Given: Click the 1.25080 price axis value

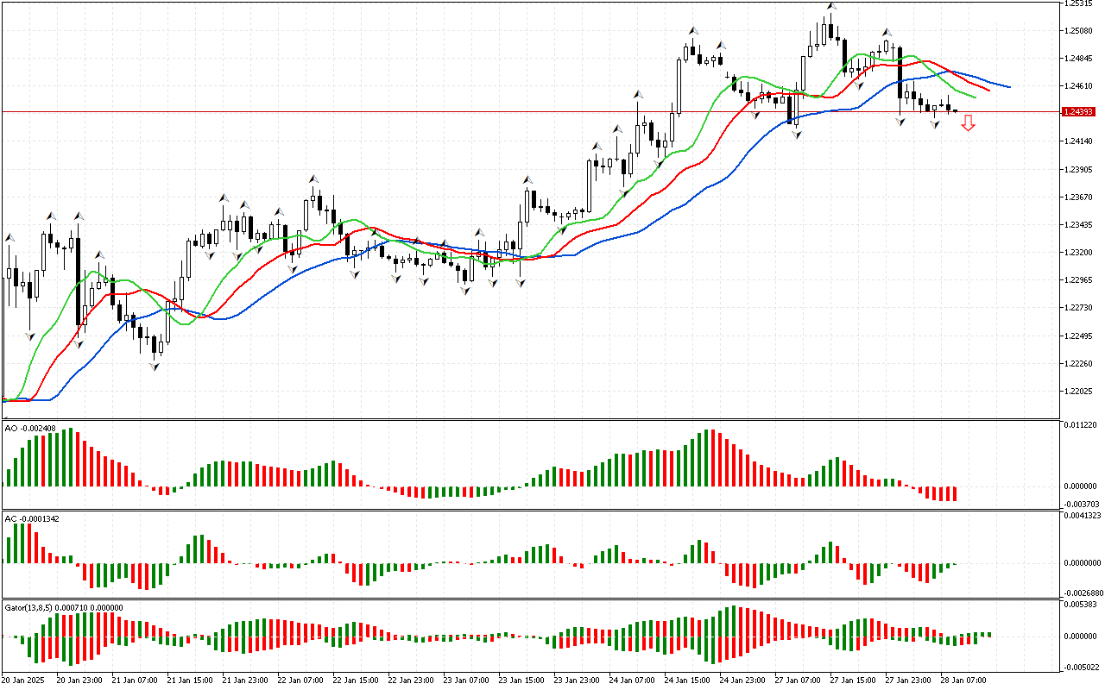Looking at the screenshot, I should point(1079,31).
